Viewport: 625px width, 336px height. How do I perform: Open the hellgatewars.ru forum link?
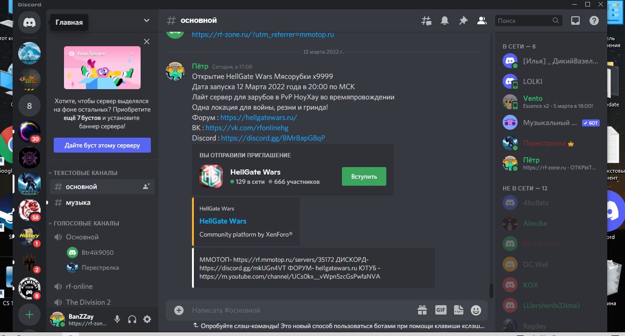click(259, 118)
